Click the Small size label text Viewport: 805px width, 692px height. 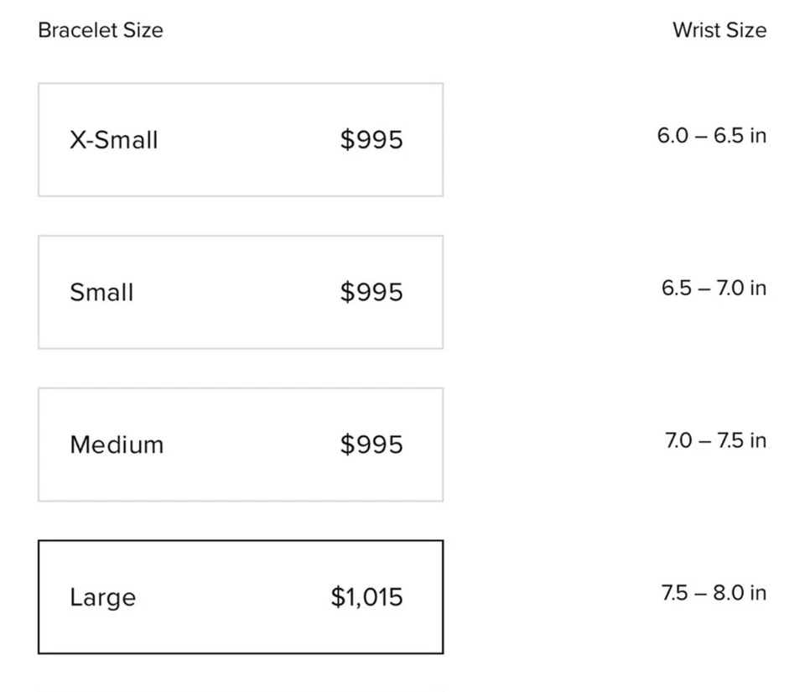click(x=101, y=292)
